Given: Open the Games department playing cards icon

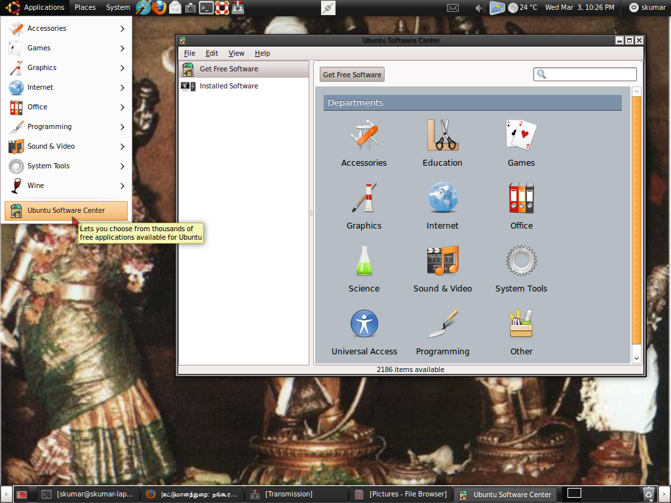Looking at the screenshot, I should point(521,135).
